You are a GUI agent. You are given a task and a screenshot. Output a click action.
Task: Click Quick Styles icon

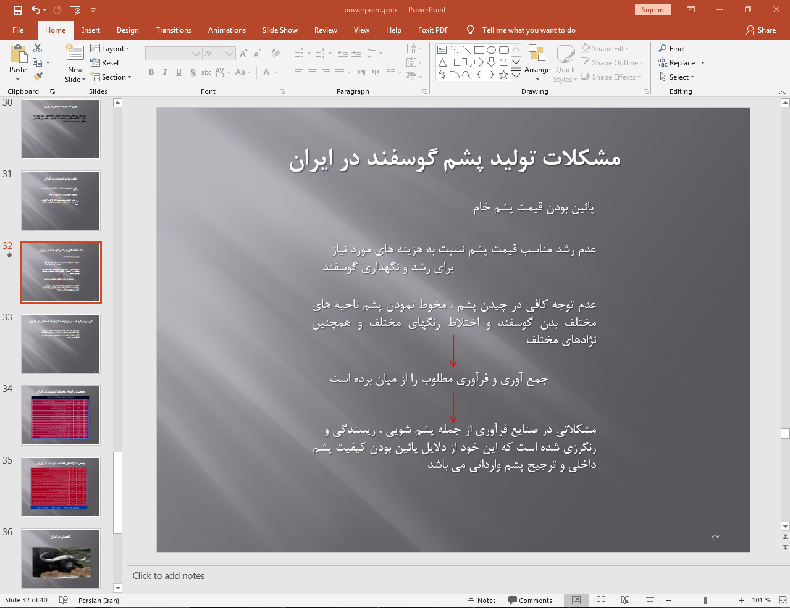pyautogui.click(x=565, y=54)
